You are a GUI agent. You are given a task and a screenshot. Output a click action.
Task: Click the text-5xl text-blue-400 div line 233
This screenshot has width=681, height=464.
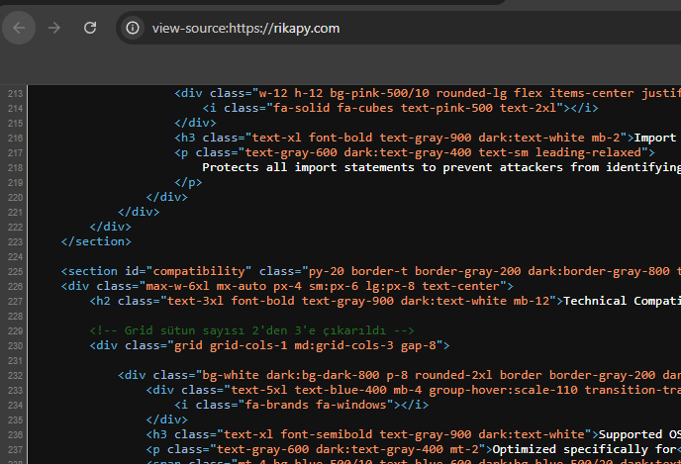[x=413, y=390]
